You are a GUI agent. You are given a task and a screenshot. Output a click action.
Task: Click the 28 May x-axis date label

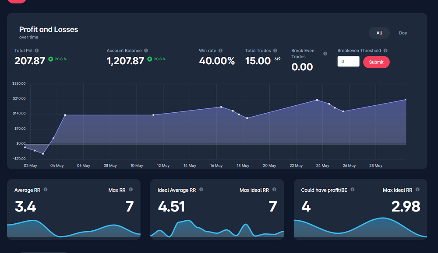point(376,166)
